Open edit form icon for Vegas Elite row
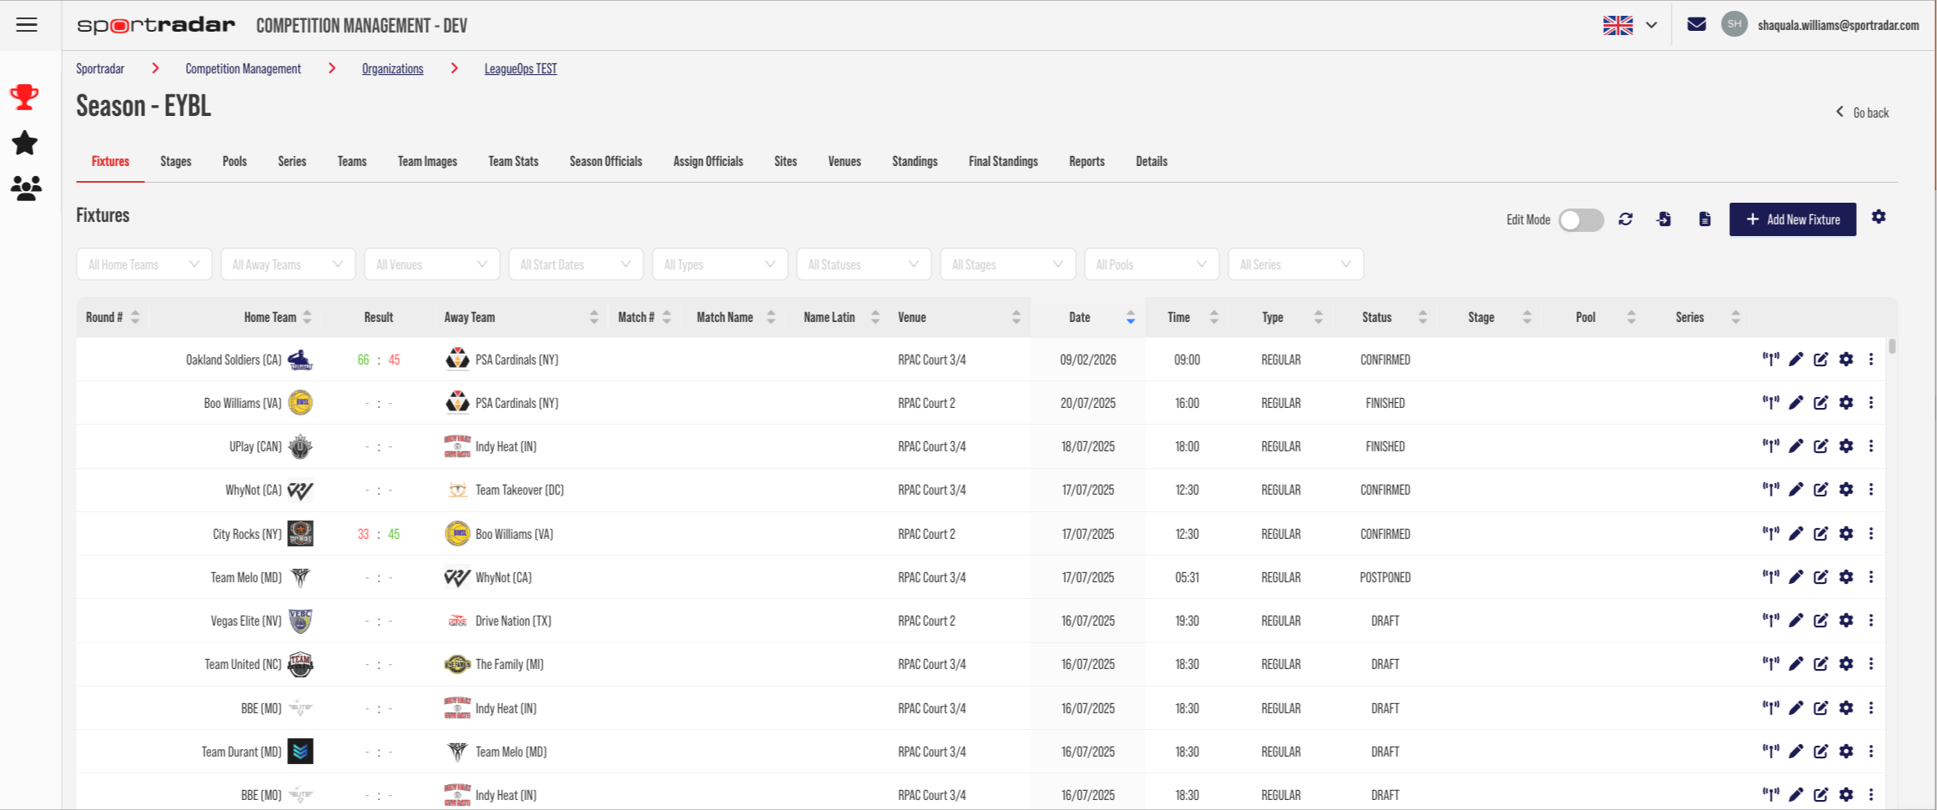 1821,621
